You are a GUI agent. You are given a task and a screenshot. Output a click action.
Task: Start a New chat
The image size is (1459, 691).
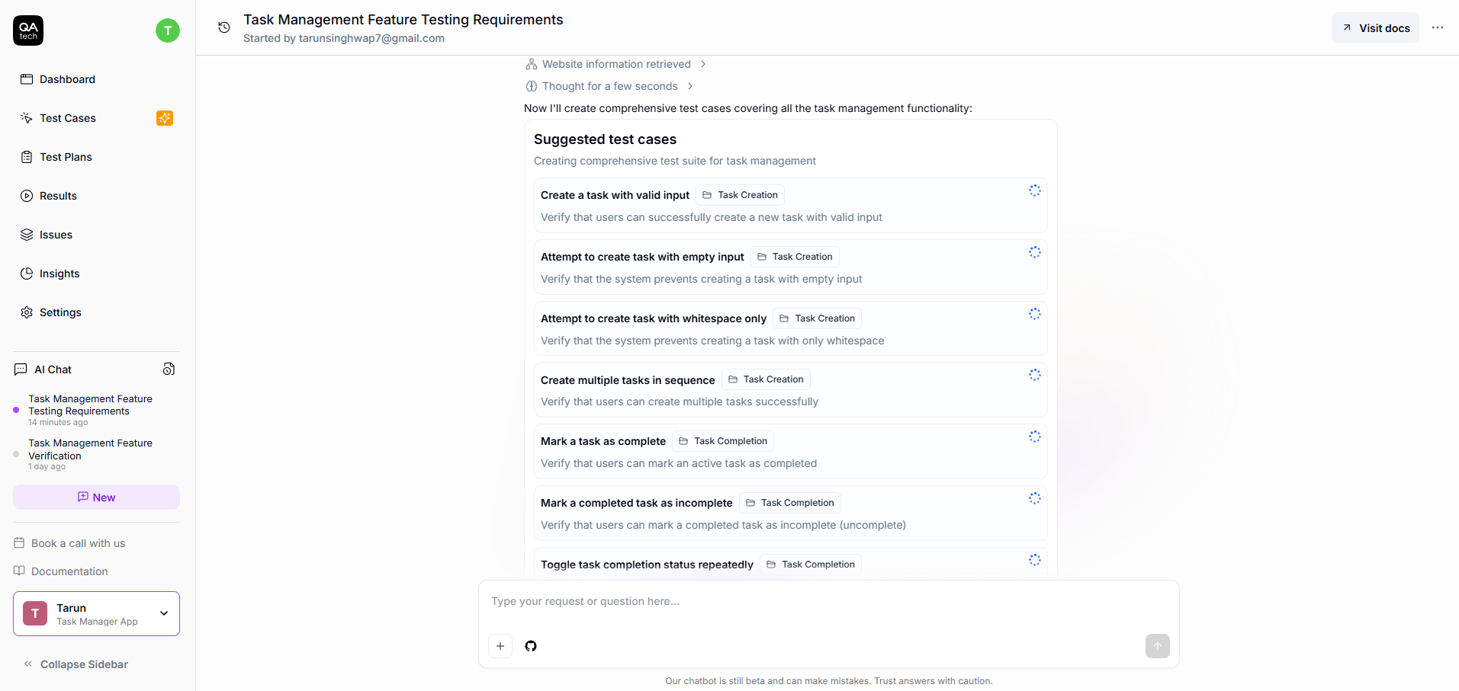point(96,497)
